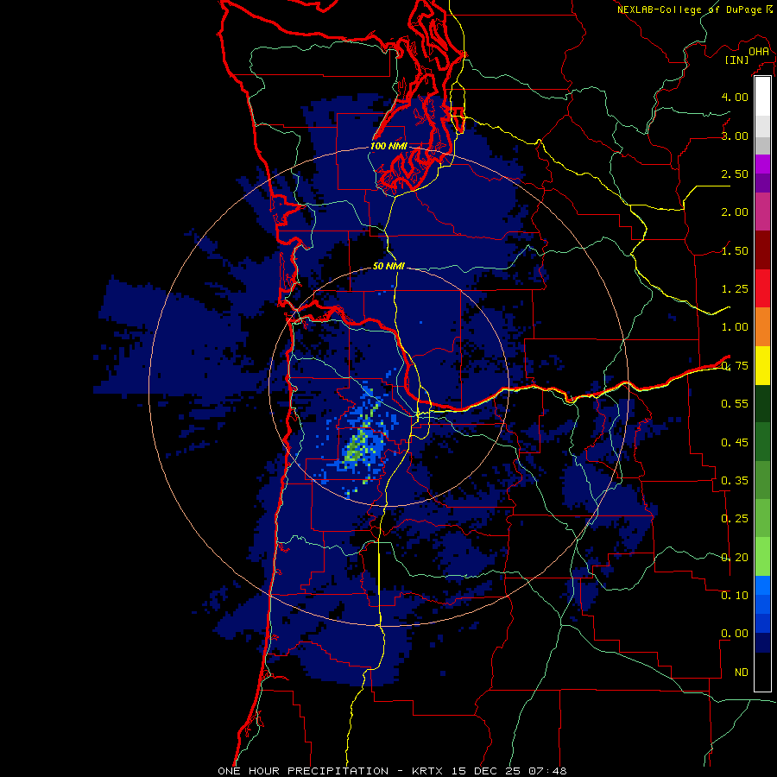Pick the bright magenta legend swatch
Image resolution: width=777 pixels, height=777 pixels.
(x=762, y=164)
